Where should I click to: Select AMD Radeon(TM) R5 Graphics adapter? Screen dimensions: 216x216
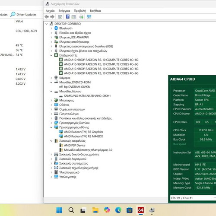pyautogui.click(x=83, y=132)
